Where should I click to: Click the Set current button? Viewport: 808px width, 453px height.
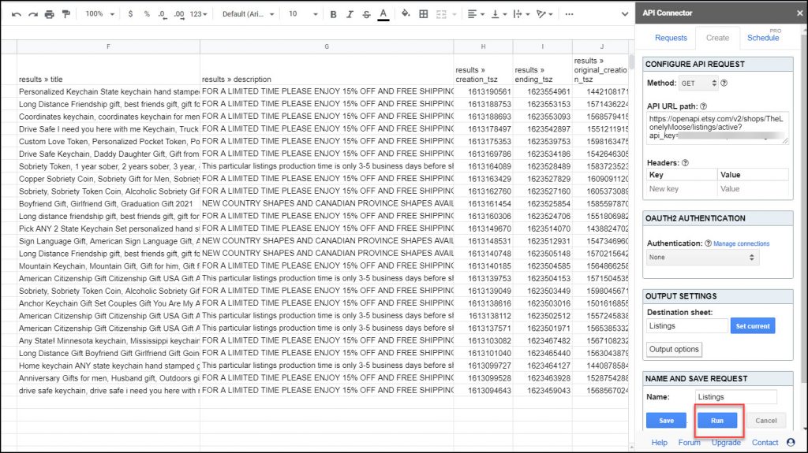click(752, 325)
